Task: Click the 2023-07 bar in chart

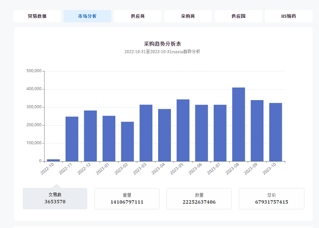Action: tap(220, 133)
